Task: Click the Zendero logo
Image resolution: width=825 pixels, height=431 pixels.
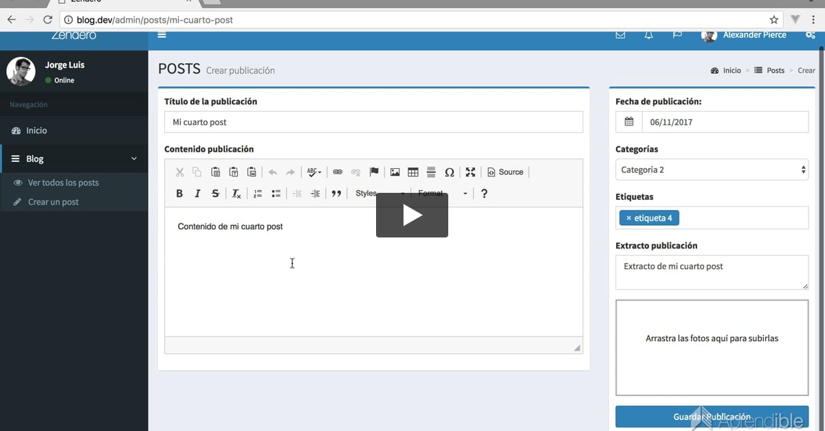Action: 74,36
